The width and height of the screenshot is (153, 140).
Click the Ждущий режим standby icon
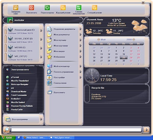point(63,8)
